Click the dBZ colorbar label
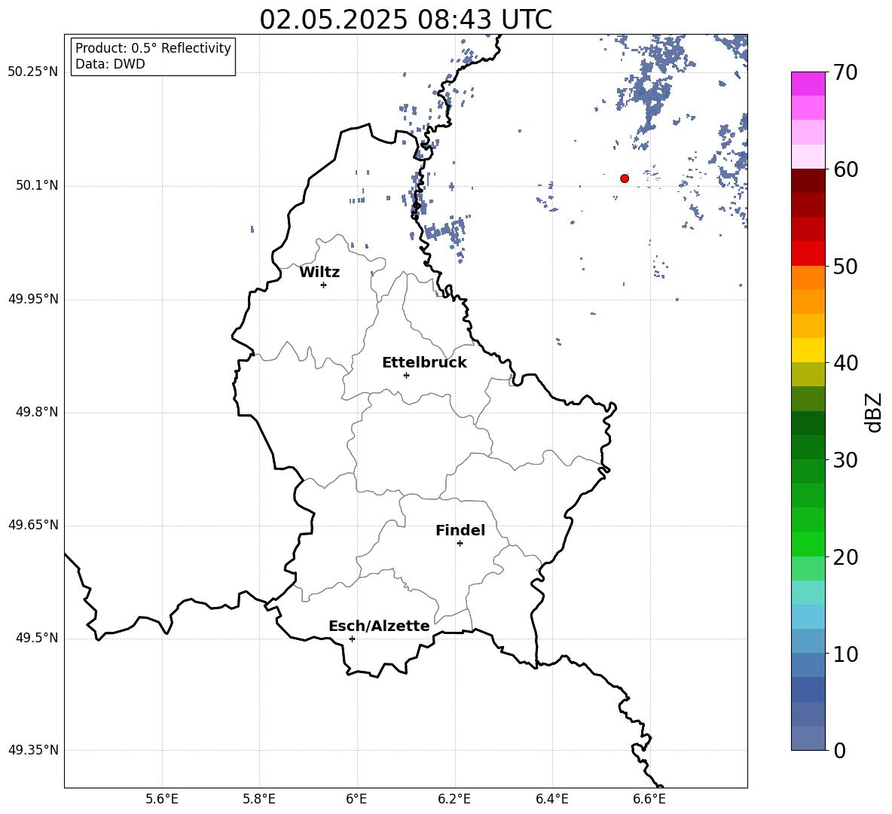 875,412
